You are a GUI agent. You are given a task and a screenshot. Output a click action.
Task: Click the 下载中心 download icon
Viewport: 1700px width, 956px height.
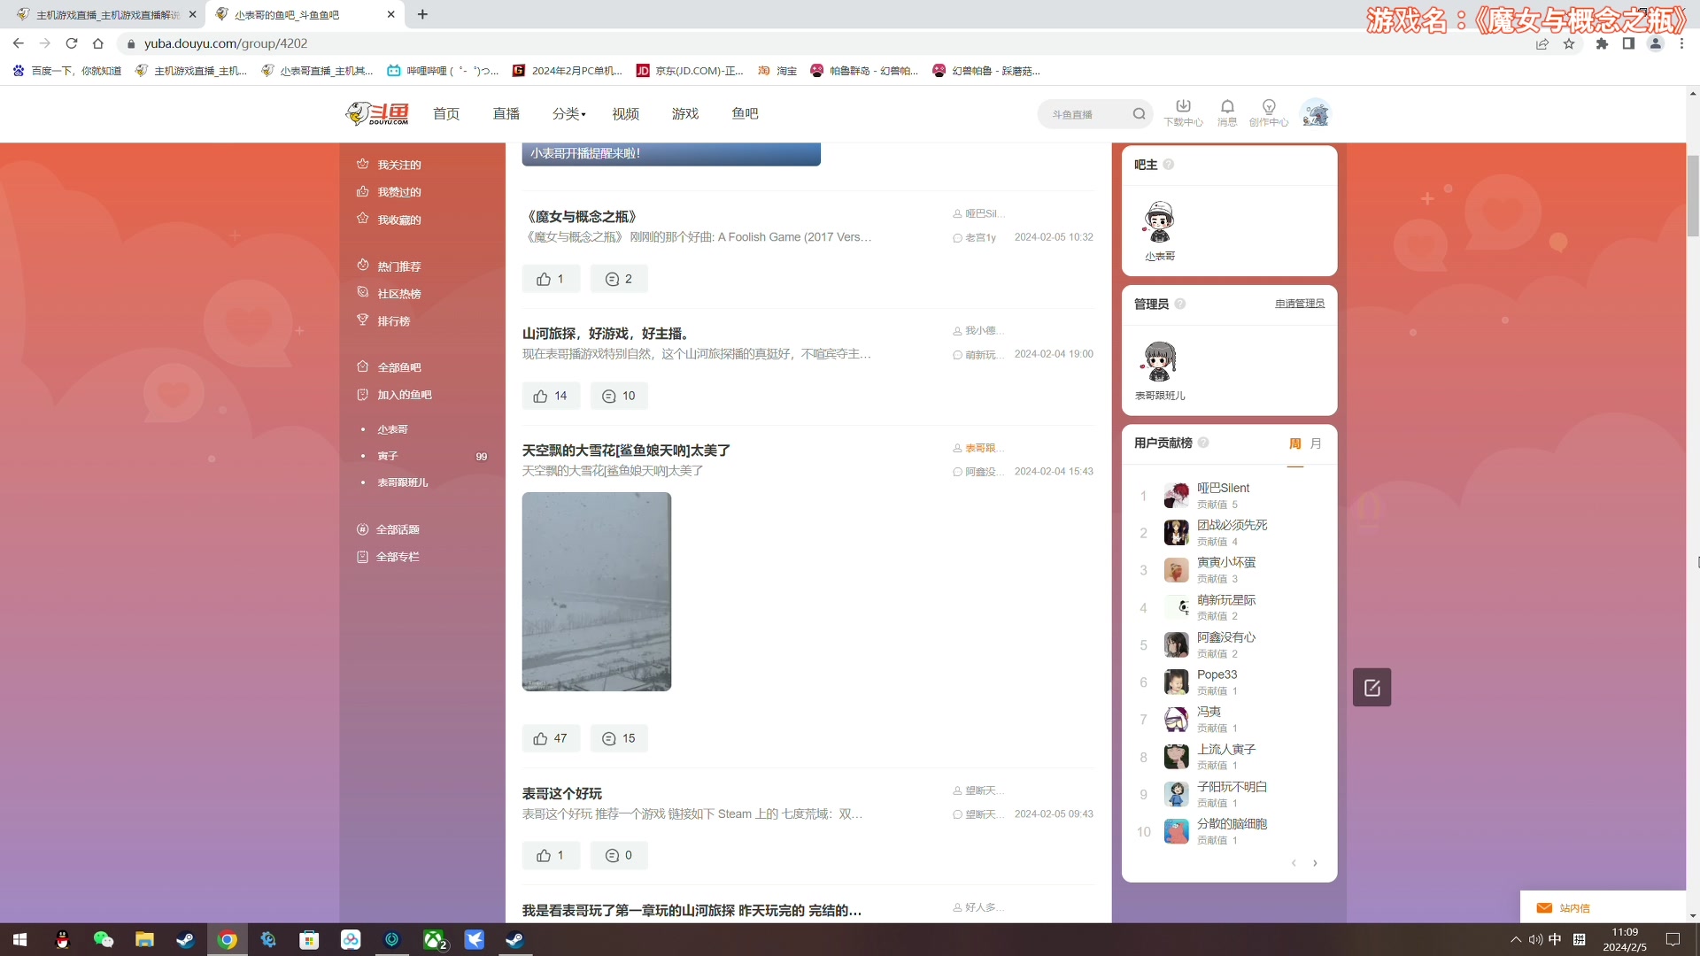coord(1184,112)
